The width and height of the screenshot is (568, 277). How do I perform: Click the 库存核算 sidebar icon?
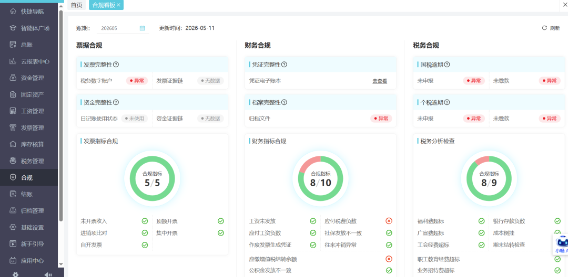tap(13, 144)
